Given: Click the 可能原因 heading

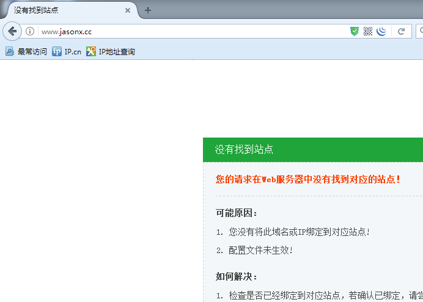Looking at the screenshot, I should [237, 213].
